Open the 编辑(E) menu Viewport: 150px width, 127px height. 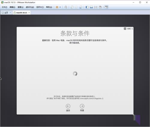(12, 7)
